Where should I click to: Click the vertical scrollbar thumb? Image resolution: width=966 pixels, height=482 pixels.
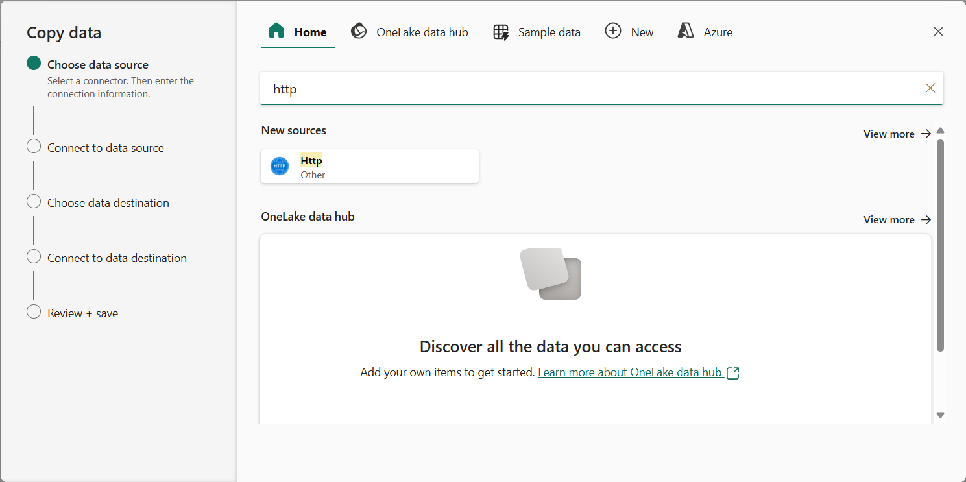(x=940, y=245)
